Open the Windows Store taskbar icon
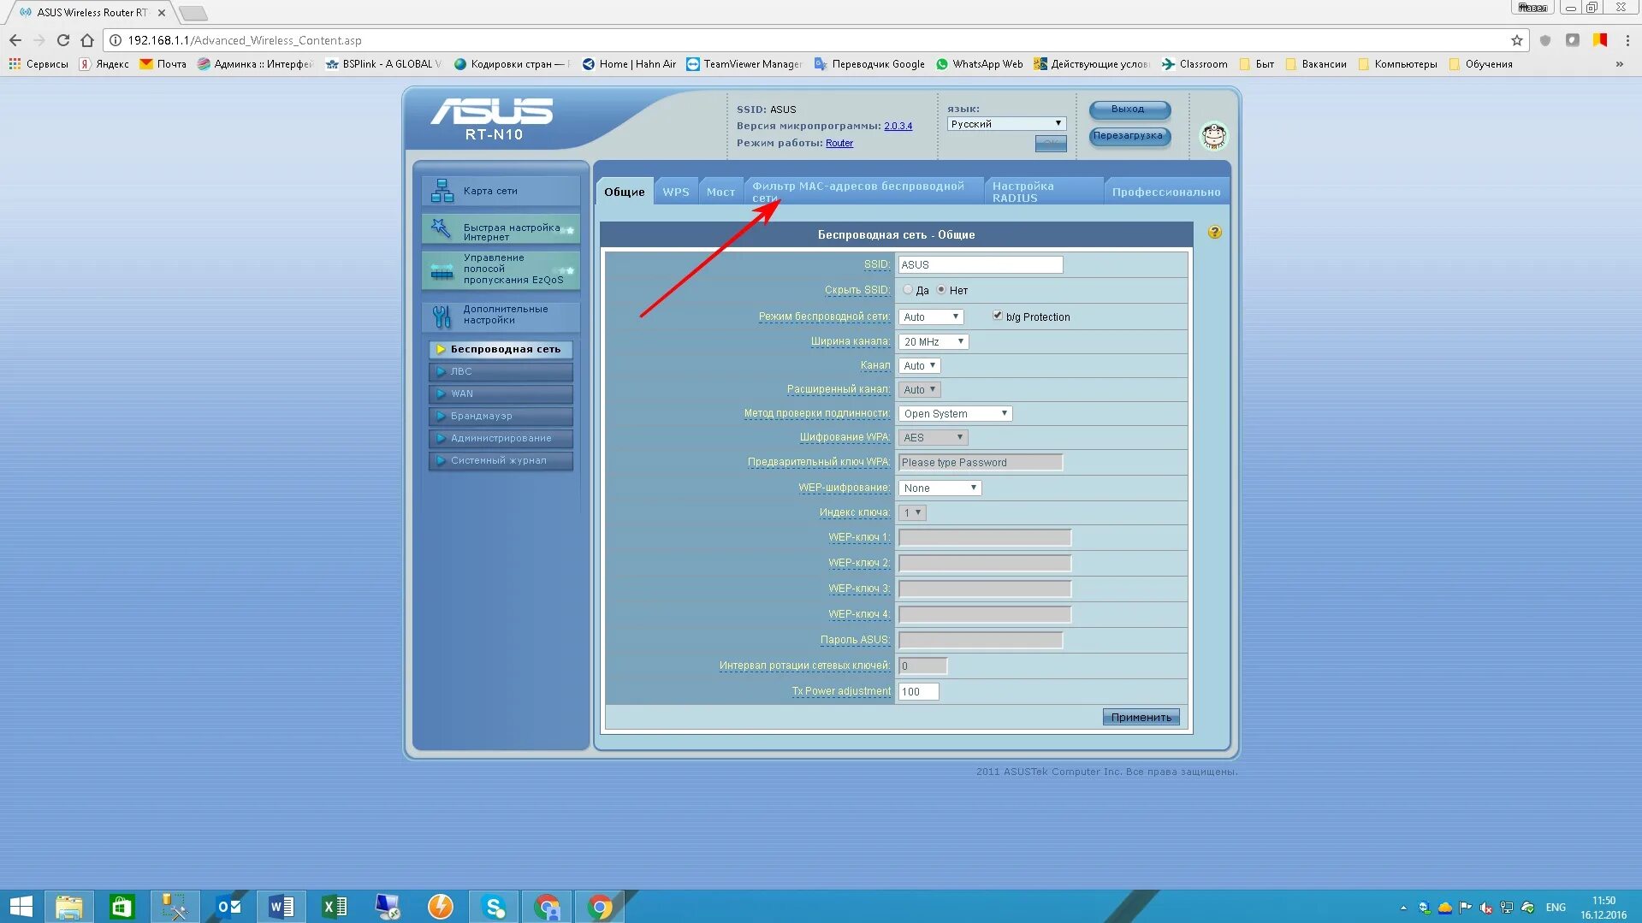 tap(122, 907)
